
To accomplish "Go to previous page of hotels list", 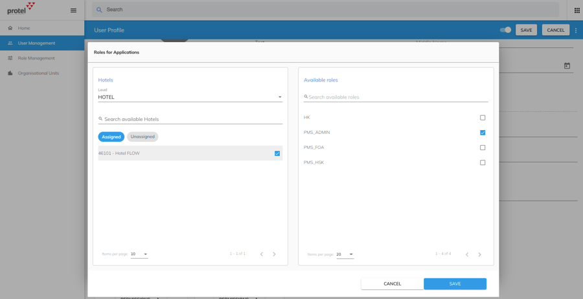I will (262, 254).
